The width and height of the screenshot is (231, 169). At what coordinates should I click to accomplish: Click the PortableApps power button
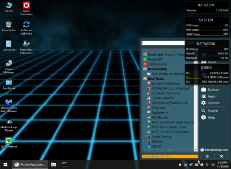pos(207,156)
